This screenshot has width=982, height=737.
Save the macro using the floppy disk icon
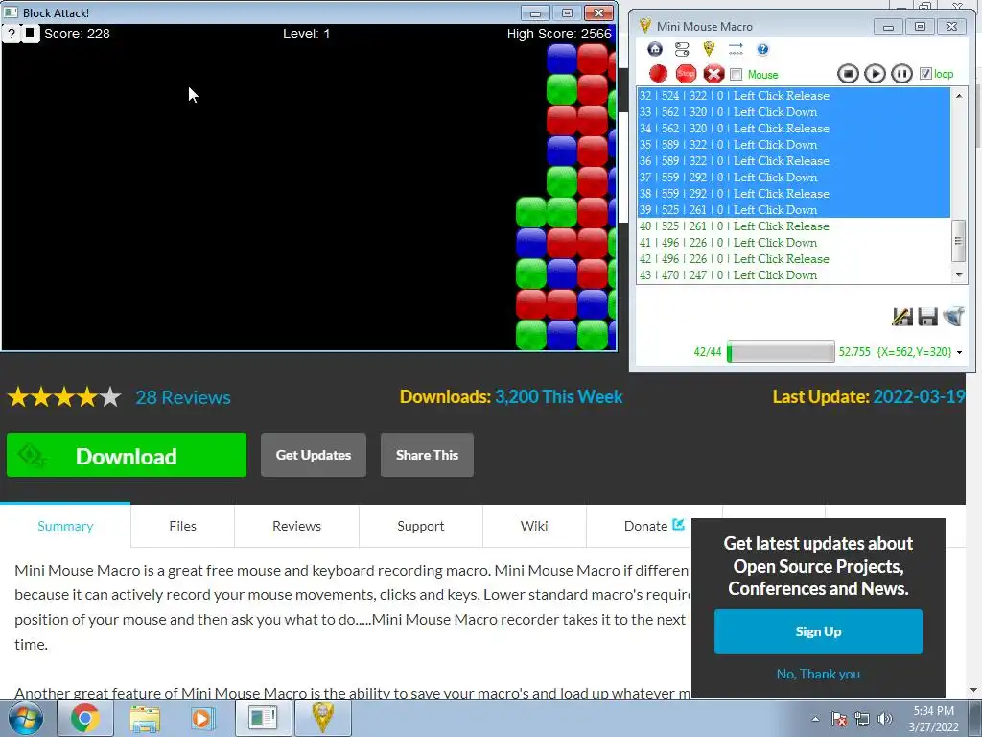(x=927, y=317)
